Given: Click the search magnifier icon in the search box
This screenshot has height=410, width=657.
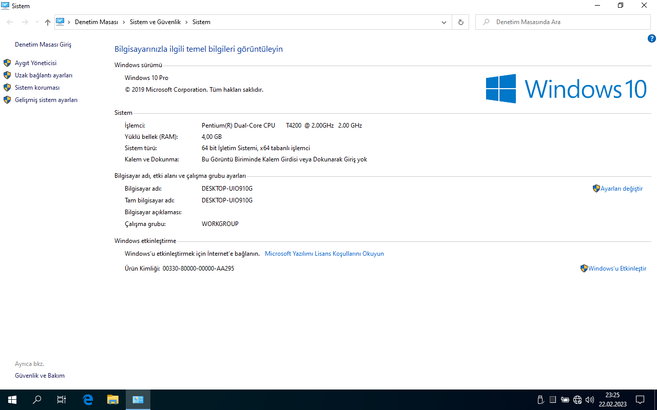Looking at the screenshot, I should coord(486,22).
